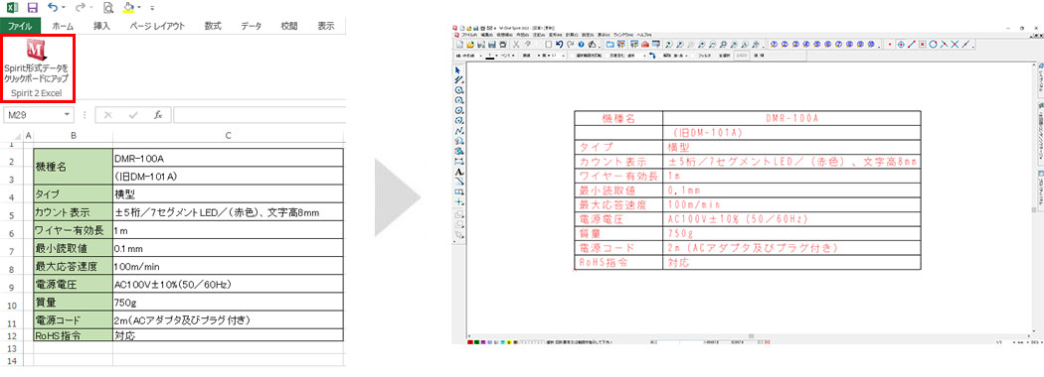This screenshot has width=1044, height=377.
Task: Click the Excel formula bar input field
Action: click(x=260, y=115)
